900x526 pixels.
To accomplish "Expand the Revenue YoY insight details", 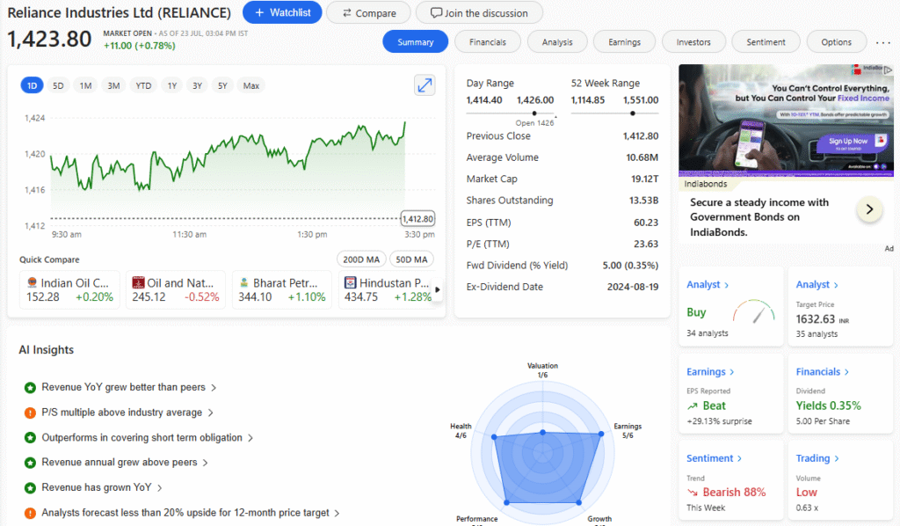I will (x=214, y=387).
